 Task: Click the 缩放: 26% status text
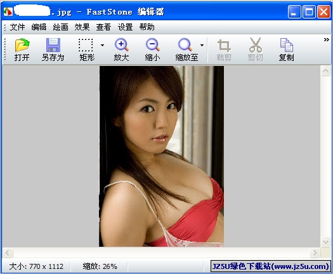(x=100, y=266)
